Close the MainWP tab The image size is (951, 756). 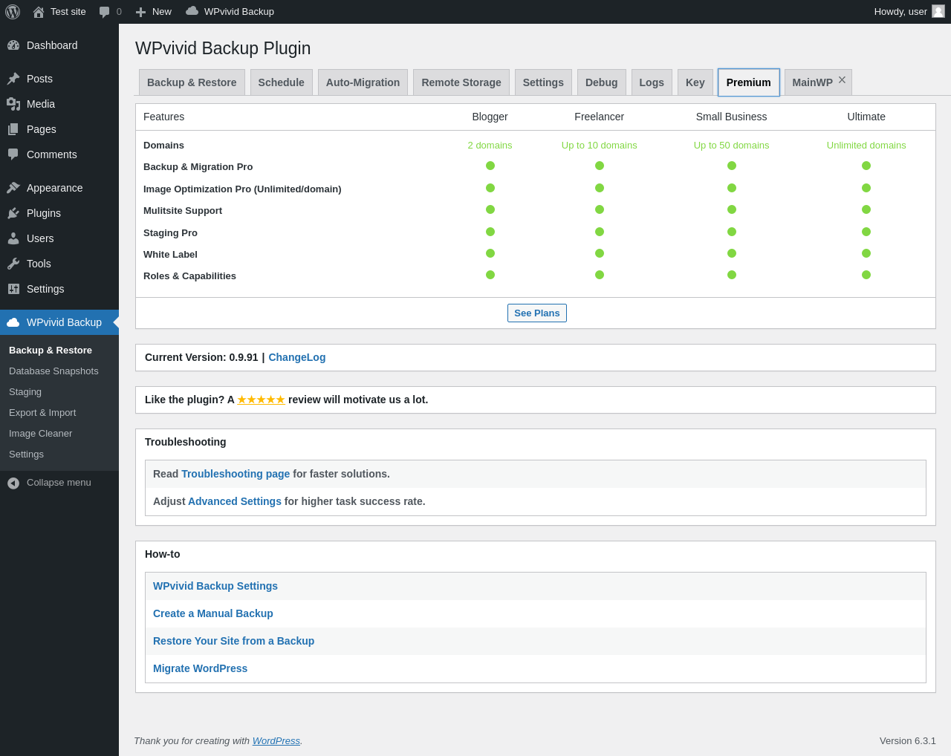click(842, 79)
